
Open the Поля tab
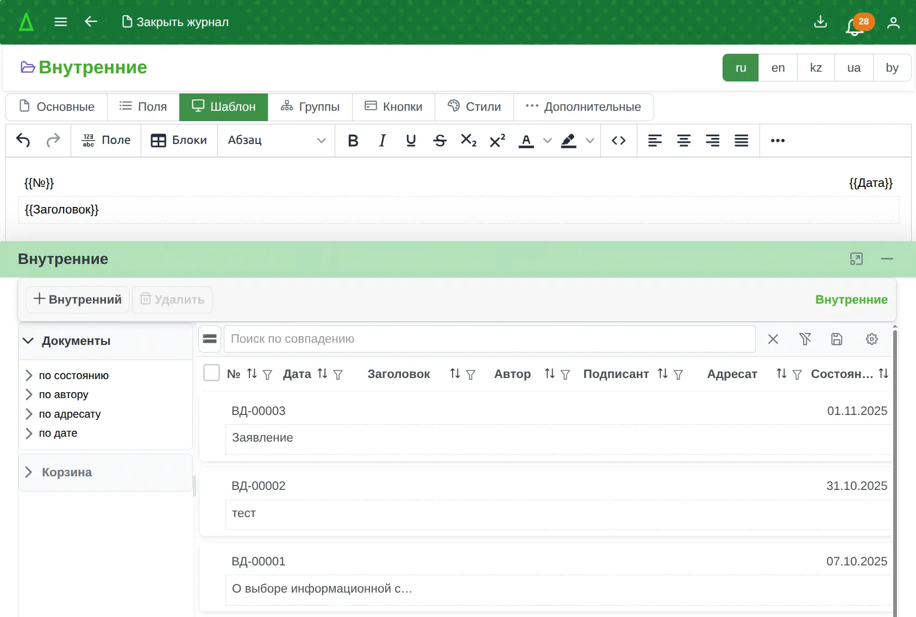pos(143,107)
